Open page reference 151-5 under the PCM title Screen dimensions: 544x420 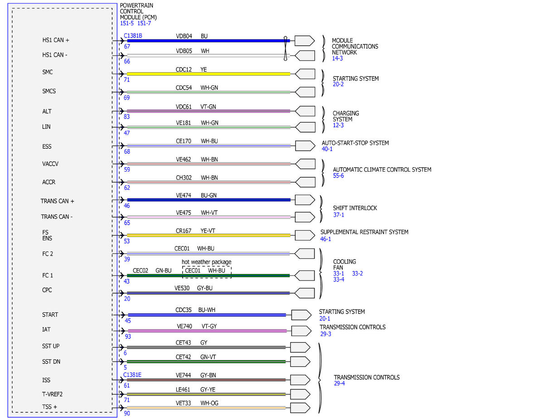pos(127,23)
